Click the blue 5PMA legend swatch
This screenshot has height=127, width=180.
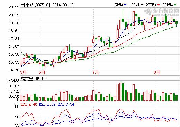pyautogui.click(x=125, y=5)
